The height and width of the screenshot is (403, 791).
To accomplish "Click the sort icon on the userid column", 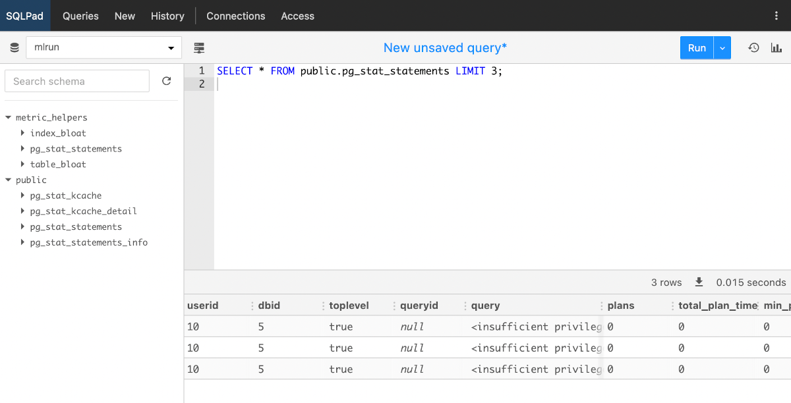I will tap(252, 305).
